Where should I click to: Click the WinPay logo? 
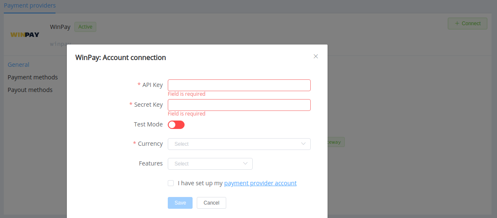[x=25, y=35]
